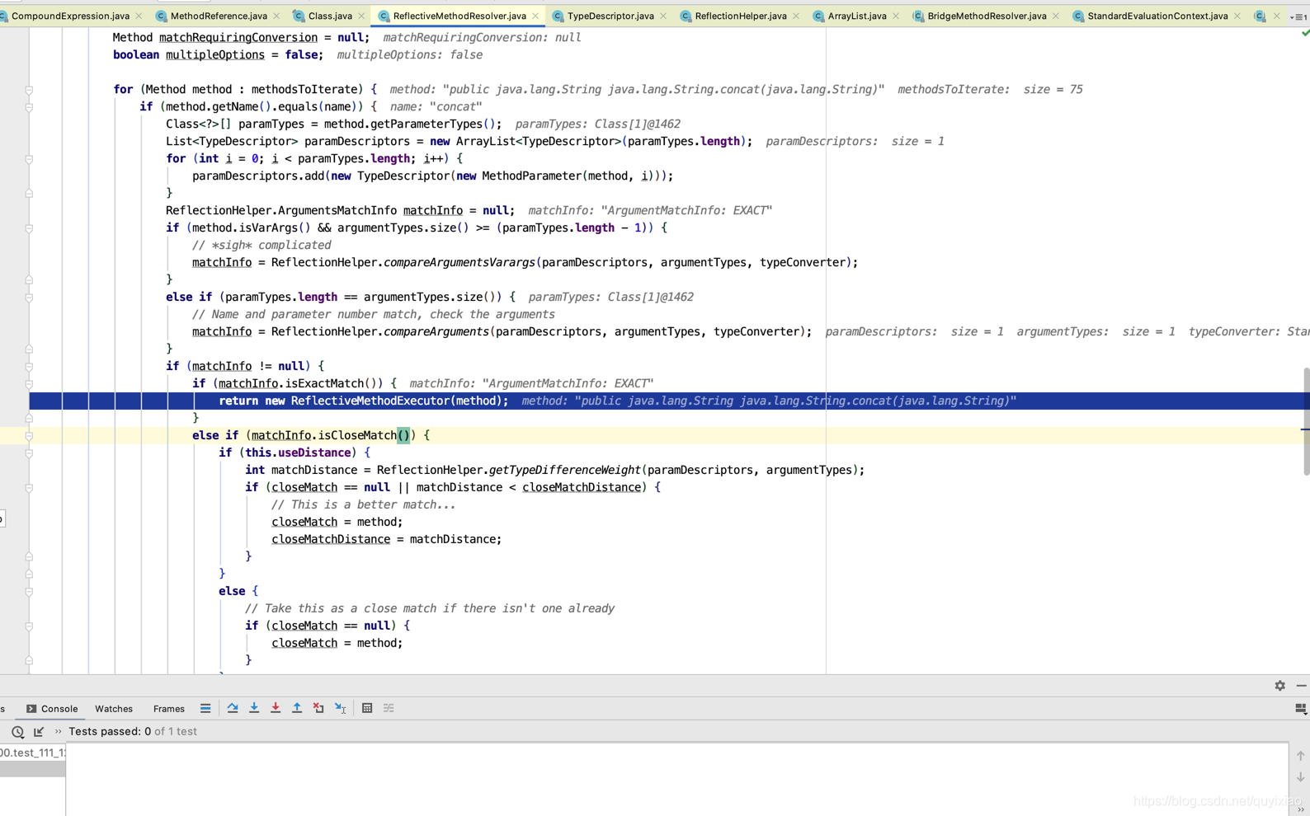Switch to the ReflectionHelper.java tab
This screenshot has width=1310, height=816.
[741, 16]
